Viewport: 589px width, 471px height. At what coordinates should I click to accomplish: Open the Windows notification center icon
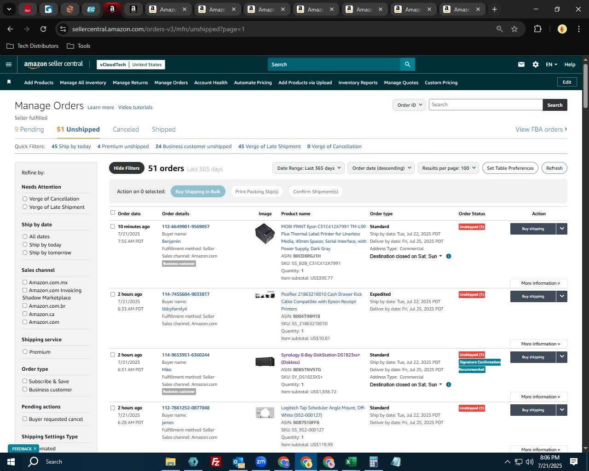click(x=574, y=462)
